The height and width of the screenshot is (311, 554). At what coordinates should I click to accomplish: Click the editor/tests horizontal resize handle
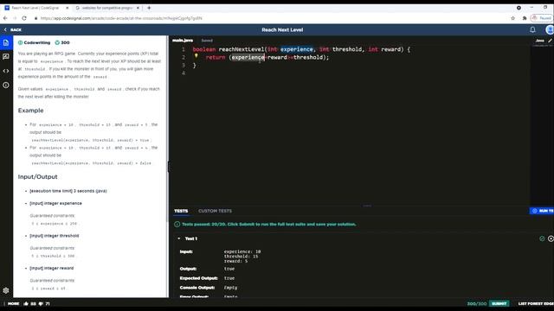[x=367, y=206]
